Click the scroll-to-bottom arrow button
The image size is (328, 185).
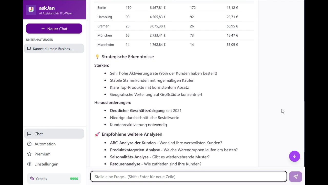(x=294, y=156)
